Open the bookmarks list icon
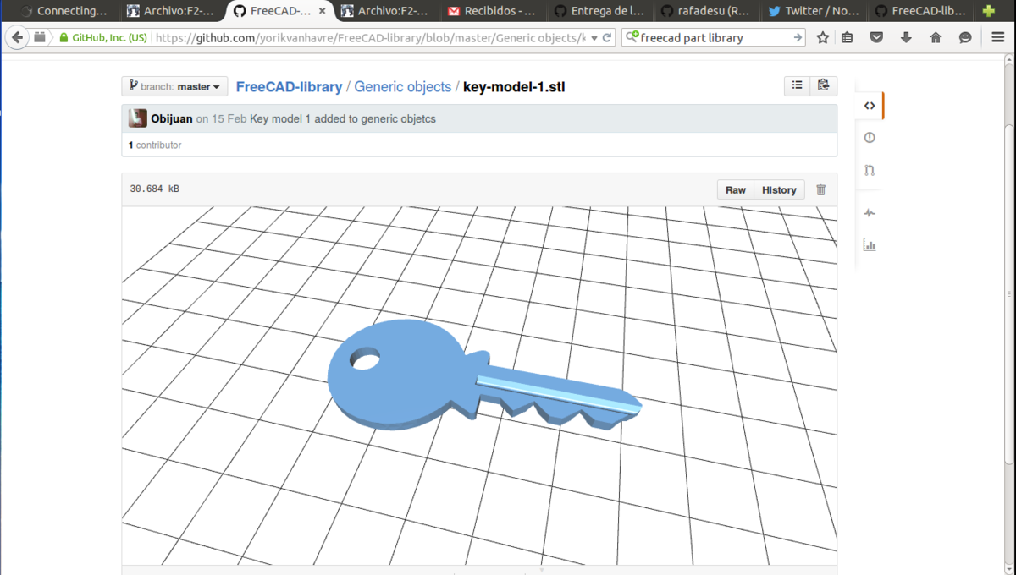1016x575 pixels. [848, 38]
